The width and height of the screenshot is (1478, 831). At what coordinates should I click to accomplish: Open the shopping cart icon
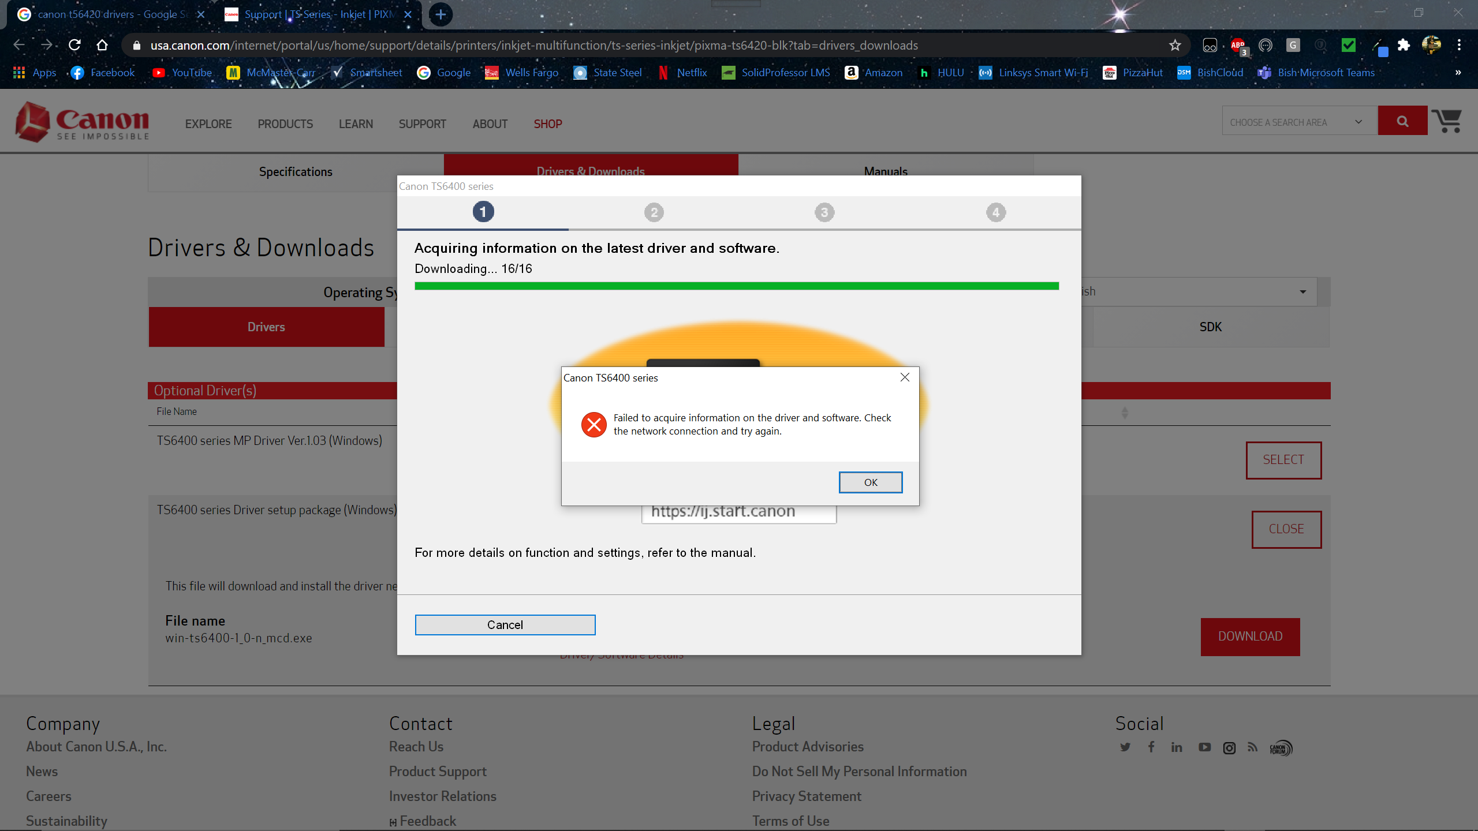(x=1447, y=121)
